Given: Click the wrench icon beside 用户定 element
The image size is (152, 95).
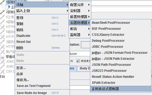Looking at the screenshot, I should 2,52.
